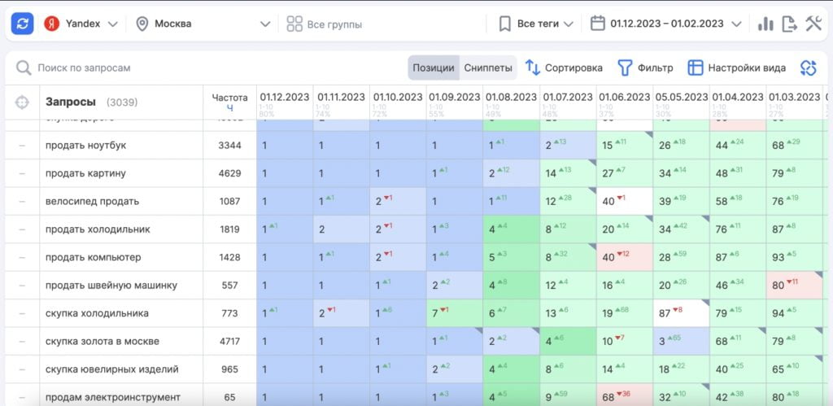Click the magnifier search icon
Screen dimensions: 833x406
[24, 68]
